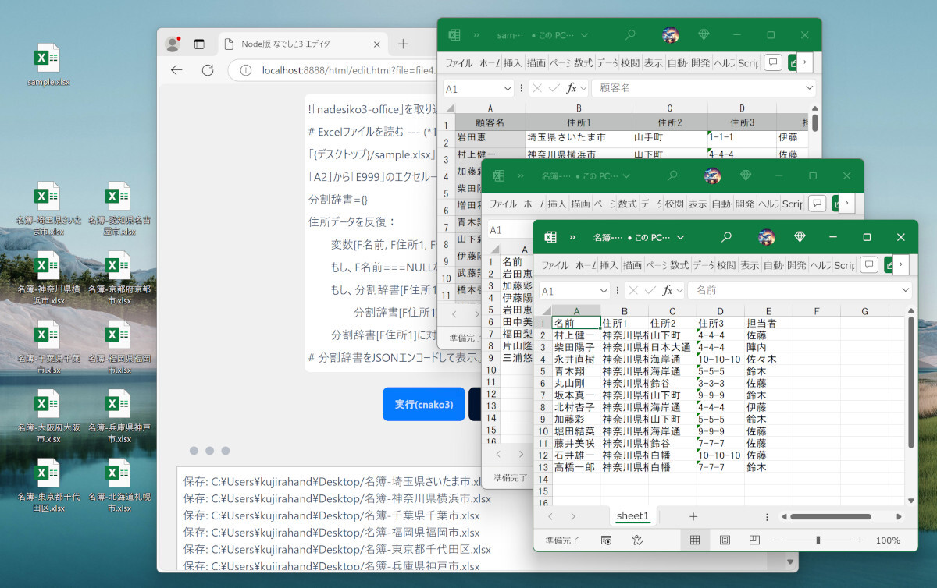937x588 pixels.
Task: Open the file name dropdown in the middle Excel title bar
Action: tap(627, 175)
